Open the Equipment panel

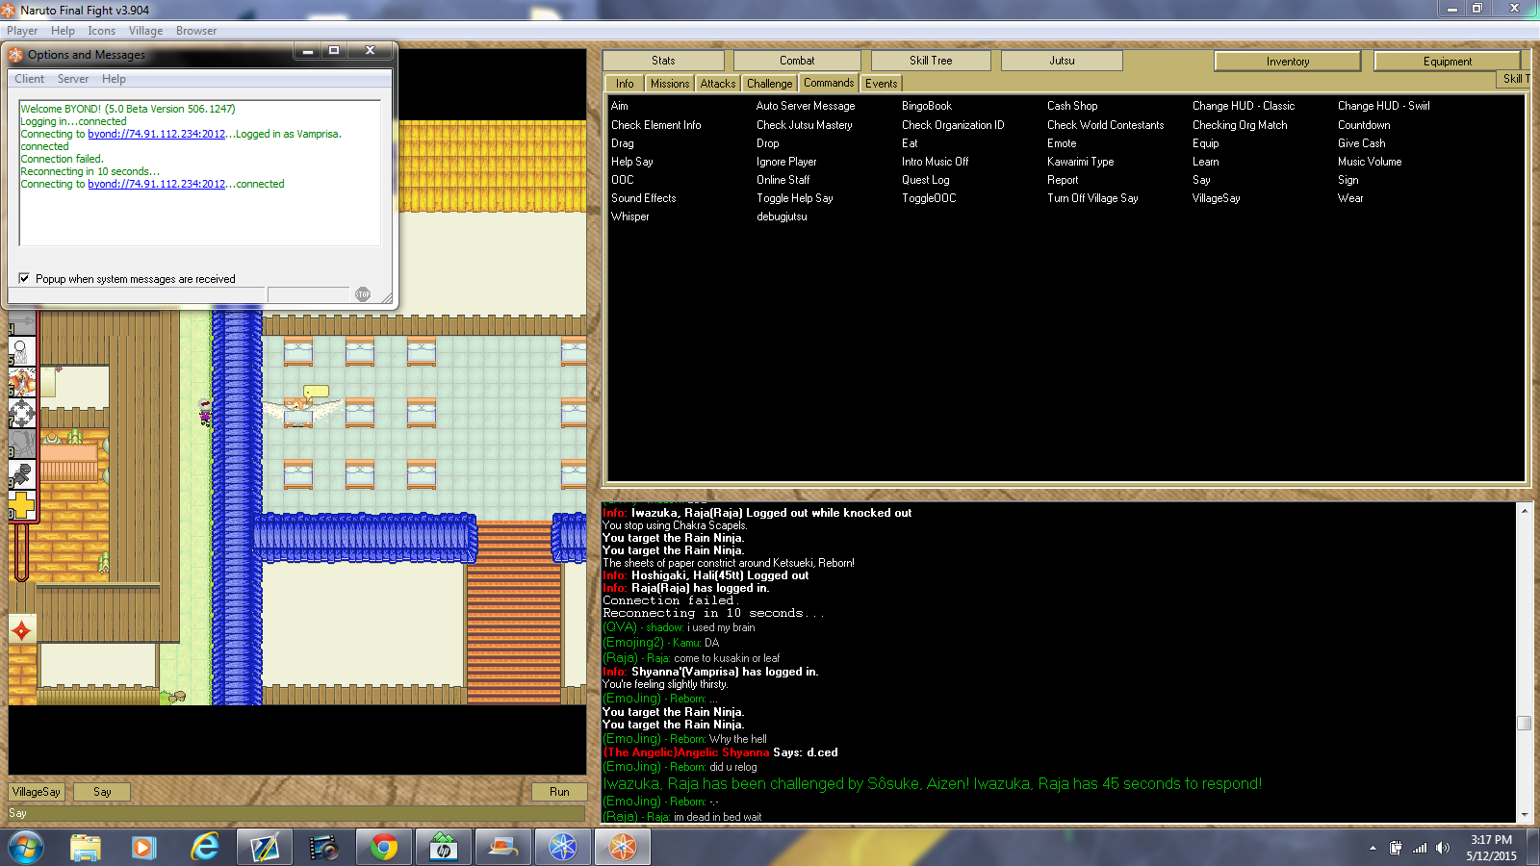1448,62
